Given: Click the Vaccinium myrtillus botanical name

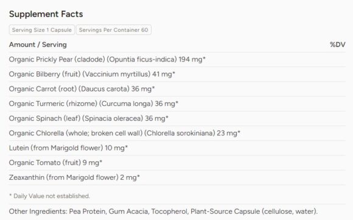Looking at the screenshot, I should [x=116, y=74].
